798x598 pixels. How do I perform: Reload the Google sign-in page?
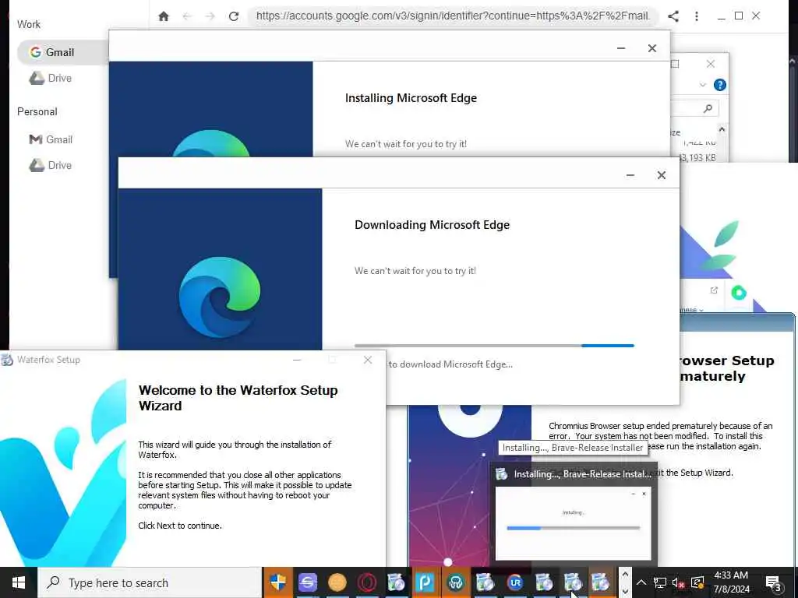(x=234, y=16)
